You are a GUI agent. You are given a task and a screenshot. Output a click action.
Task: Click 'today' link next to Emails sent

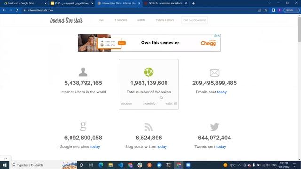tap(222, 92)
